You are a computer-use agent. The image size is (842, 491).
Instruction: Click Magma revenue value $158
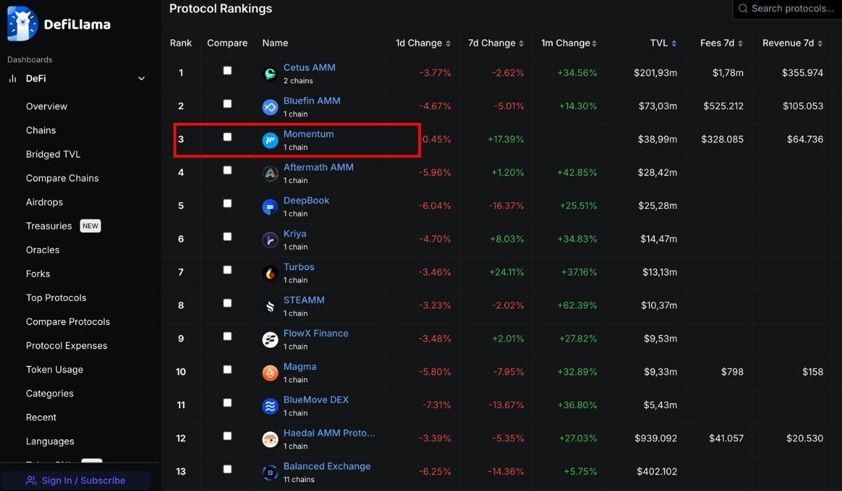pos(813,372)
